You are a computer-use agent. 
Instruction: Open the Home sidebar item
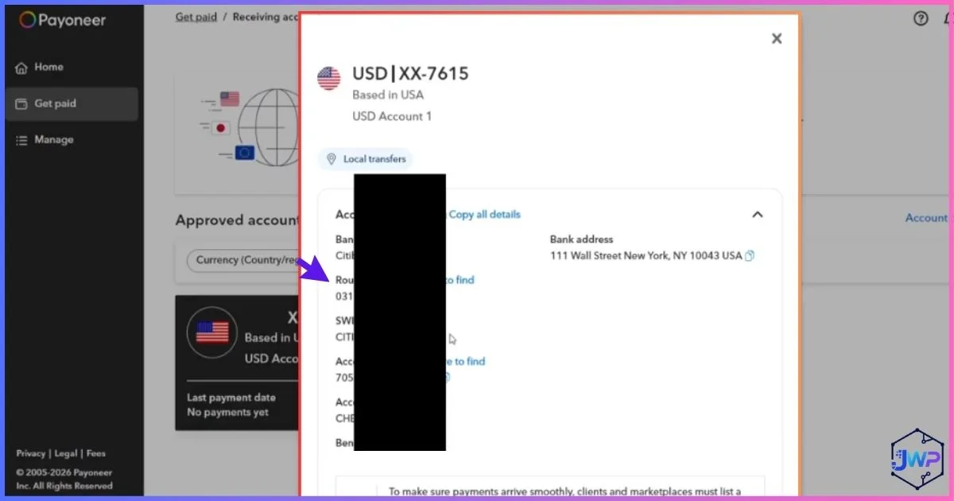point(72,67)
